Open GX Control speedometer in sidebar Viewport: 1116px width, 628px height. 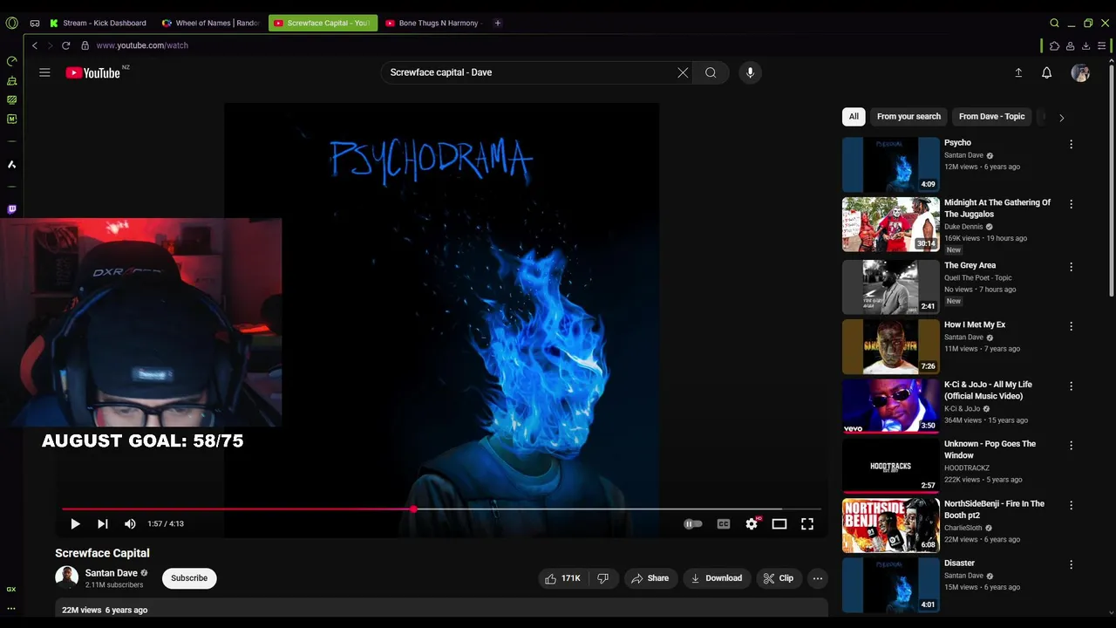coord(11,61)
